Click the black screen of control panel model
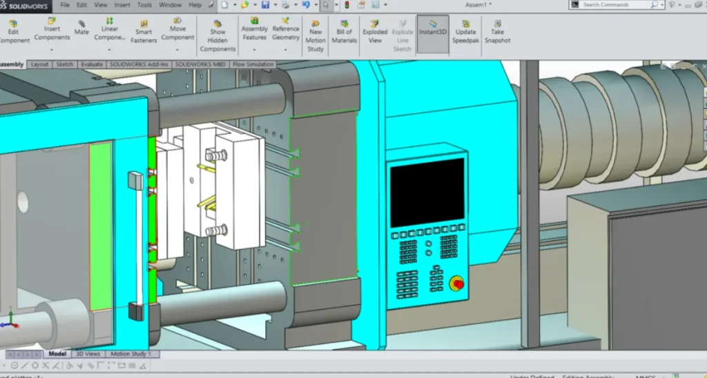The width and height of the screenshot is (707, 378). pyautogui.click(x=427, y=192)
